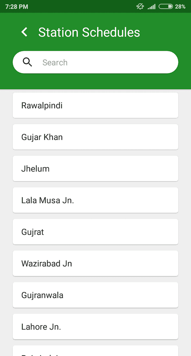Click the 7:28 PM clock
This screenshot has height=356, width=191.
pyautogui.click(x=16, y=6)
